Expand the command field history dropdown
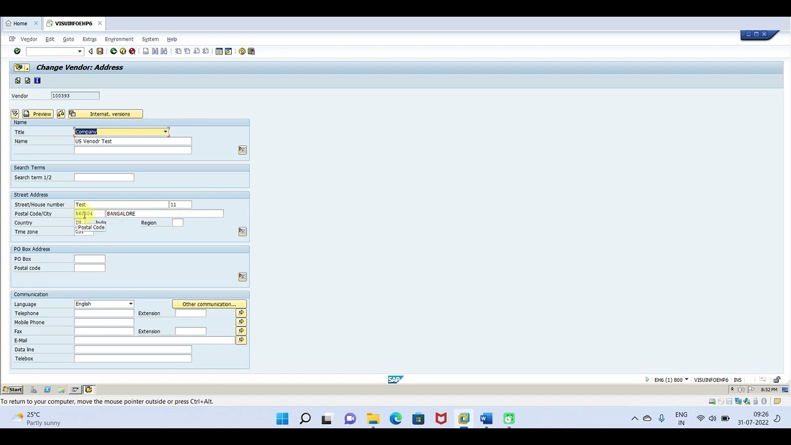This screenshot has height=445, width=791. pyautogui.click(x=80, y=51)
